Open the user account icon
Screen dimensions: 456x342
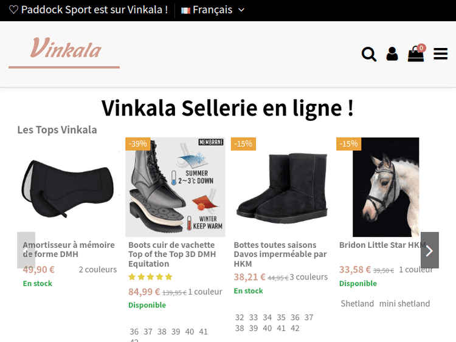point(392,54)
